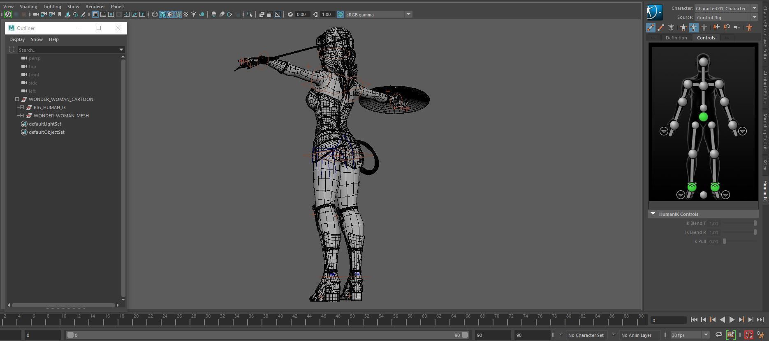This screenshot has width=769, height=341.
Task: Toggle HumanIK body part keying mode
Action: tap(694, 27)
